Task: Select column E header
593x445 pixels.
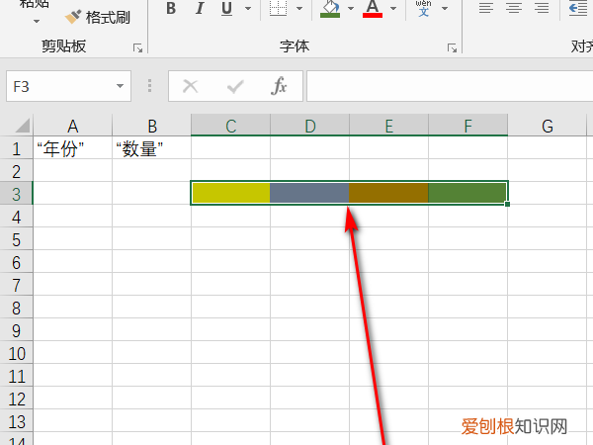Action: (388, 126)
